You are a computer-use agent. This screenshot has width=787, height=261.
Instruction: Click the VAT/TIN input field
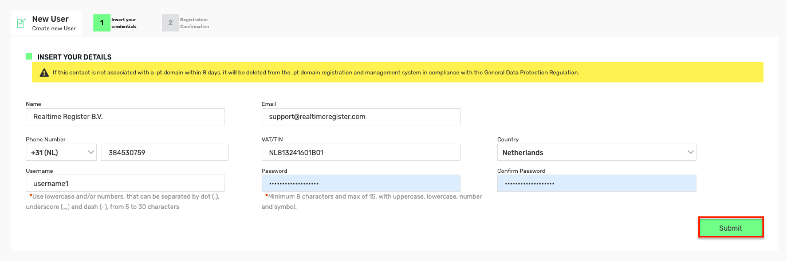coord(361,152)
